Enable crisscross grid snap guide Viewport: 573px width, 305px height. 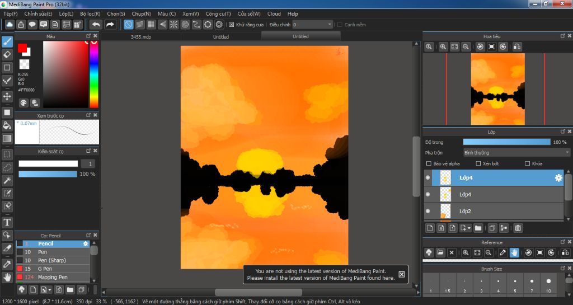pos(151,25)
